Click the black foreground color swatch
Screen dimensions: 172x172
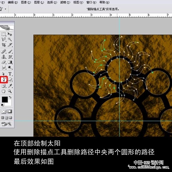pyautogui.click(x=5, y=99)
